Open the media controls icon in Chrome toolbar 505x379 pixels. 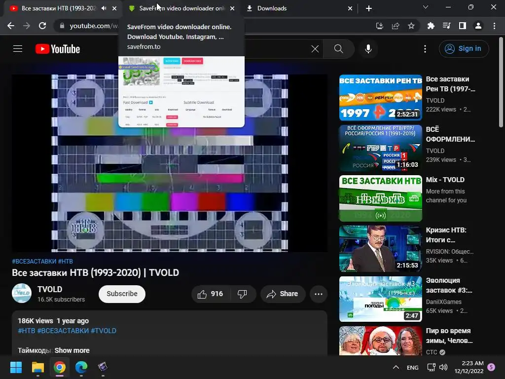pyautogui.click(x=446, y=26)
